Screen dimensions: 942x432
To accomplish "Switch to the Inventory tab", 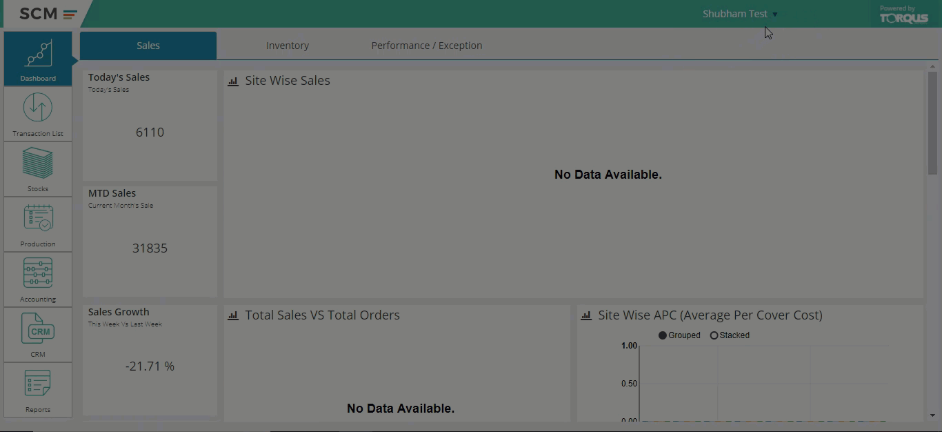I will (288, 46).
